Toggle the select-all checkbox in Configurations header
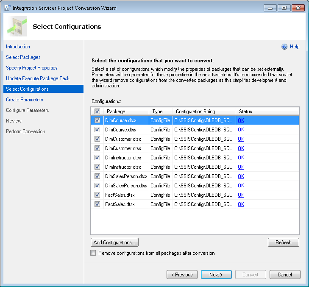 pos(97,111)
